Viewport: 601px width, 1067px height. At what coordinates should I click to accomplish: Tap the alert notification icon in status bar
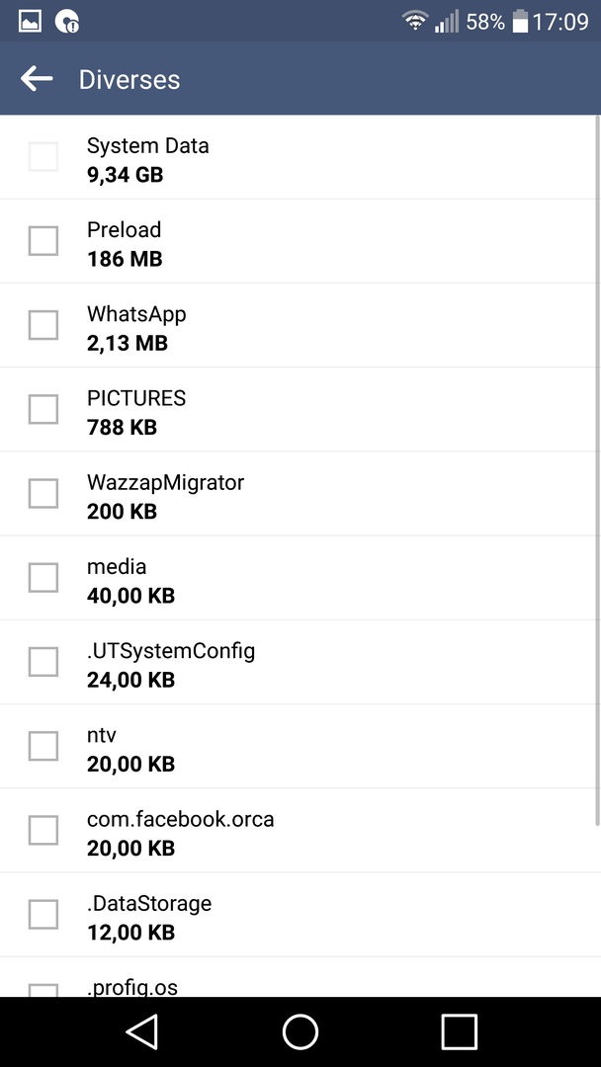[66, 21]
